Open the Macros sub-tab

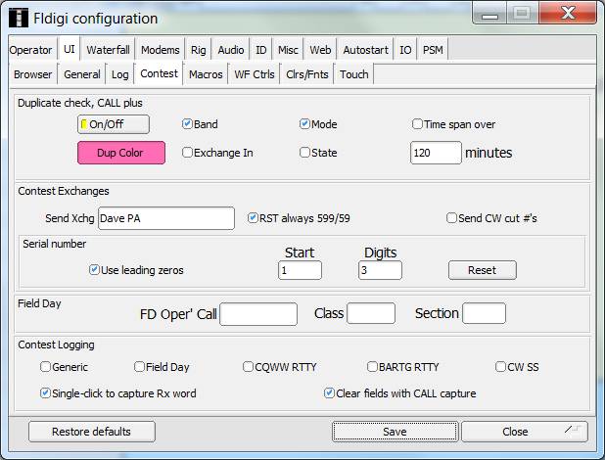[206, 74]
